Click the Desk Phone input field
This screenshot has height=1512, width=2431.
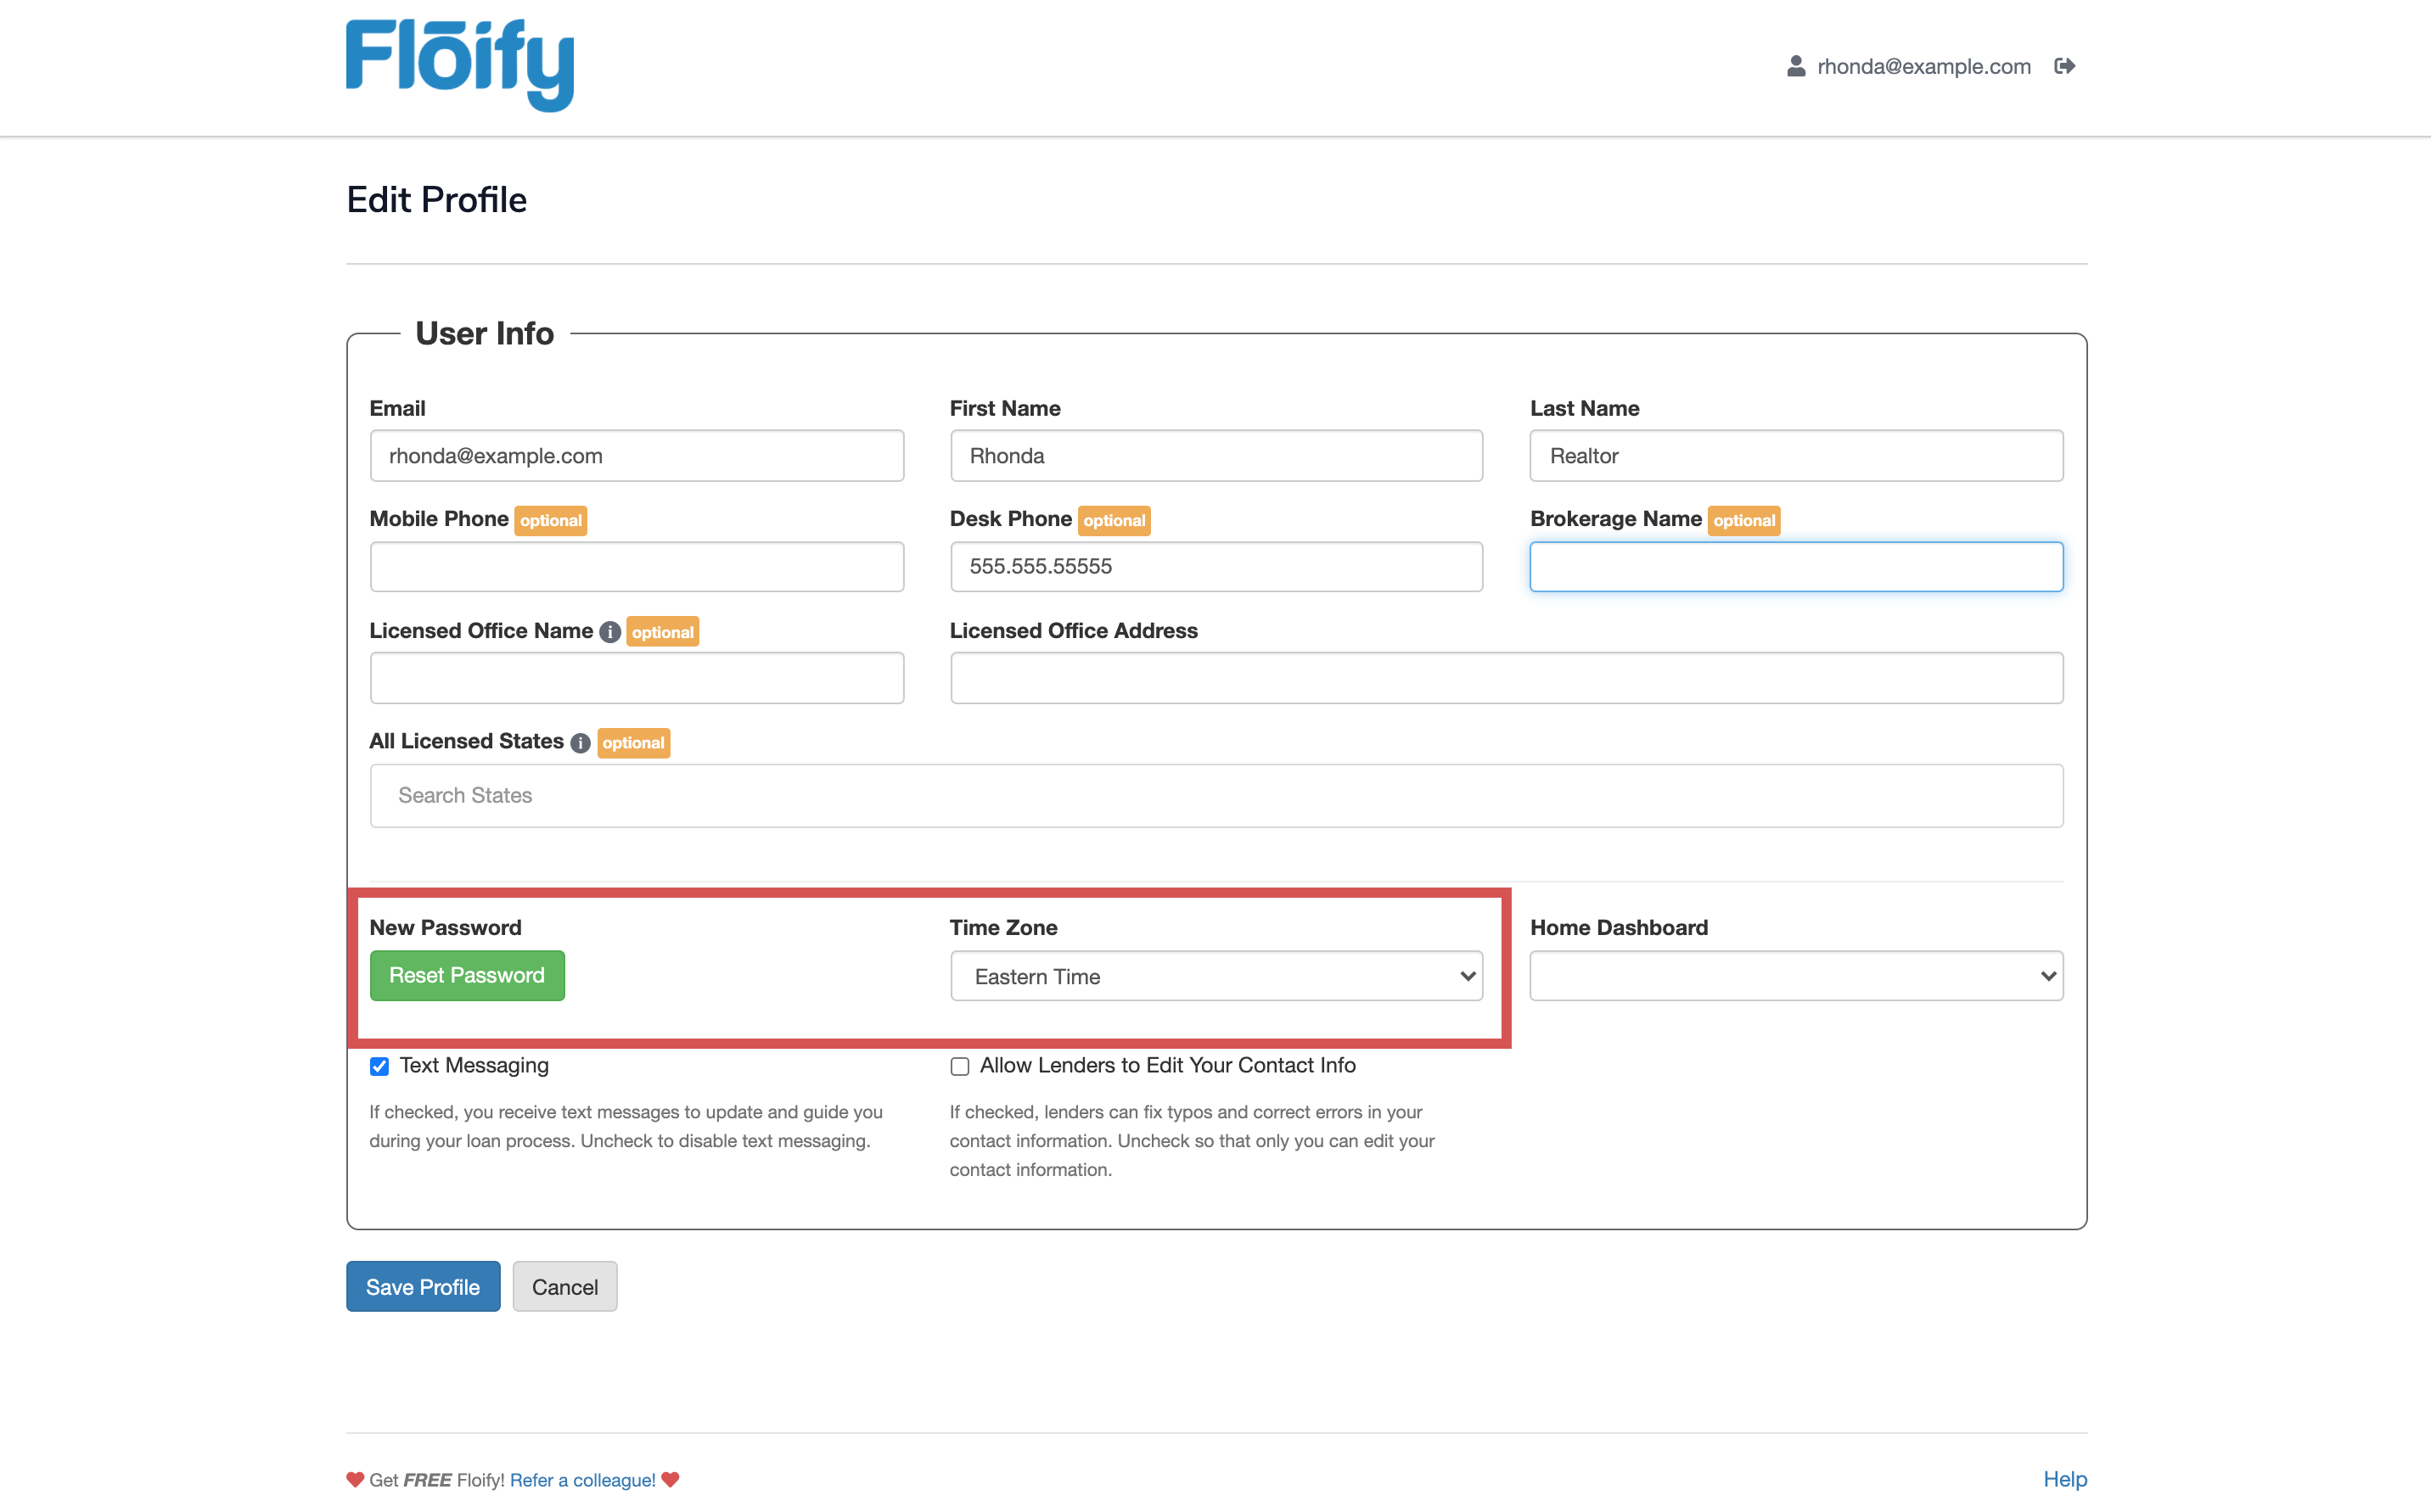[x=1215, y=567]
